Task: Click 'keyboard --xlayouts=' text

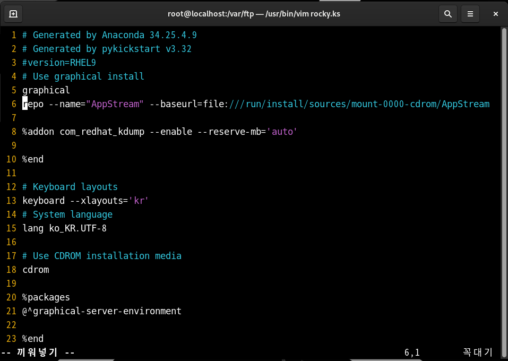Action: [x=75, y=201]
